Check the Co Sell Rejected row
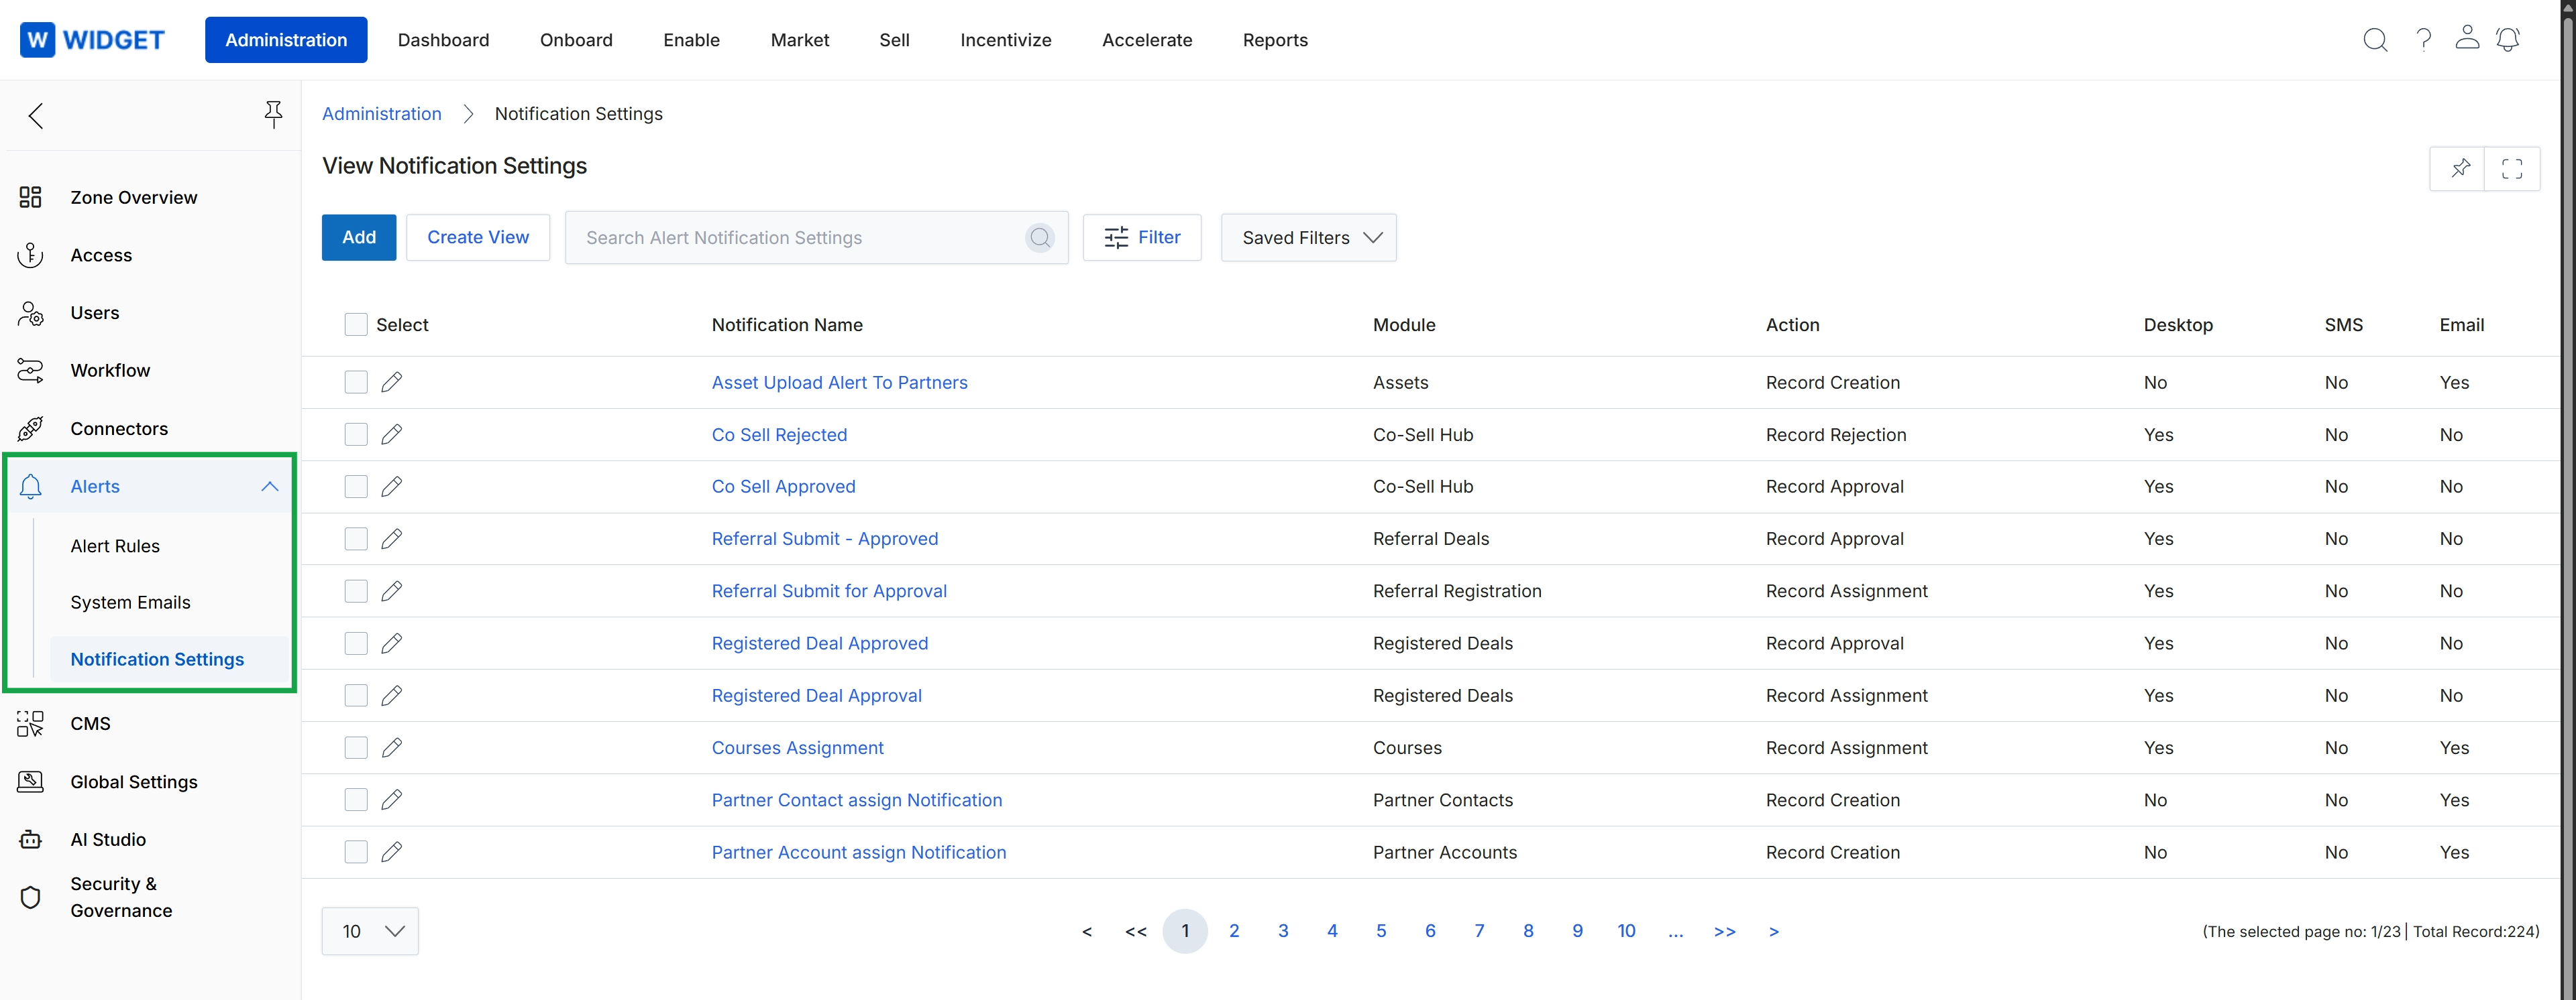 point(356,434)
